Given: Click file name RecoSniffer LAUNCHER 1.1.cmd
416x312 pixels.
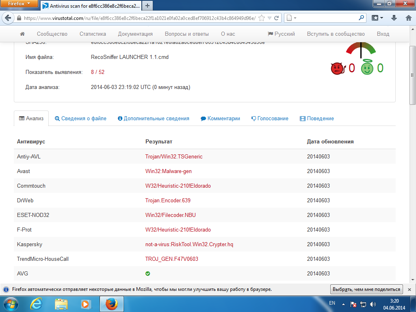Looking at the screenshot, I should coord(130,57).
